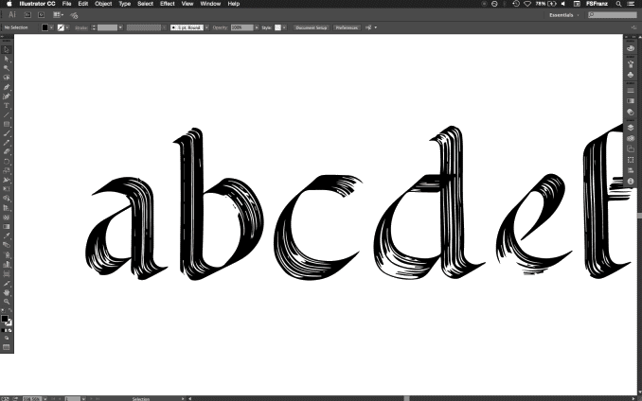Open the File menu

(x=66, y=4)
